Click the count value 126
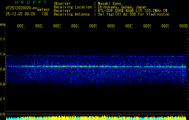189x120 pixels. coord(45,14)
